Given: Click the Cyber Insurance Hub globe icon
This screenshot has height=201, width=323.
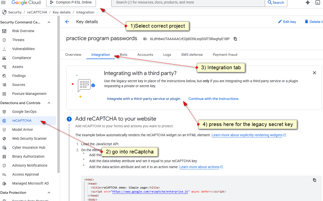Looking at the screenshot, I should pyautogui.click(x=4, y=147).
